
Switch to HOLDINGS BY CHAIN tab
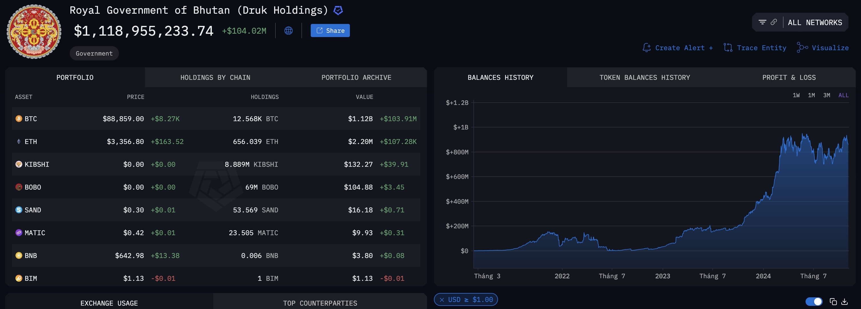(x=215, y=78)
